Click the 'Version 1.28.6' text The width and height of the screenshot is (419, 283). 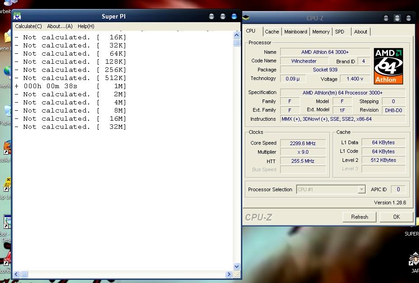pos(390,203)
